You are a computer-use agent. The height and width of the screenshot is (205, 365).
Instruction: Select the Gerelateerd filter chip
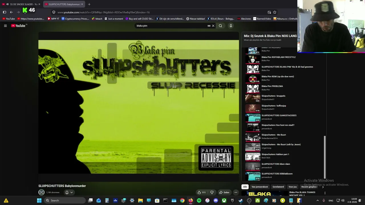[x=278, y=187]
